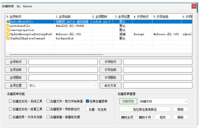Viewport: 200px width, 130px height.
Task: Sort by 4.子项标识 column header
Action: pos(142,17)
